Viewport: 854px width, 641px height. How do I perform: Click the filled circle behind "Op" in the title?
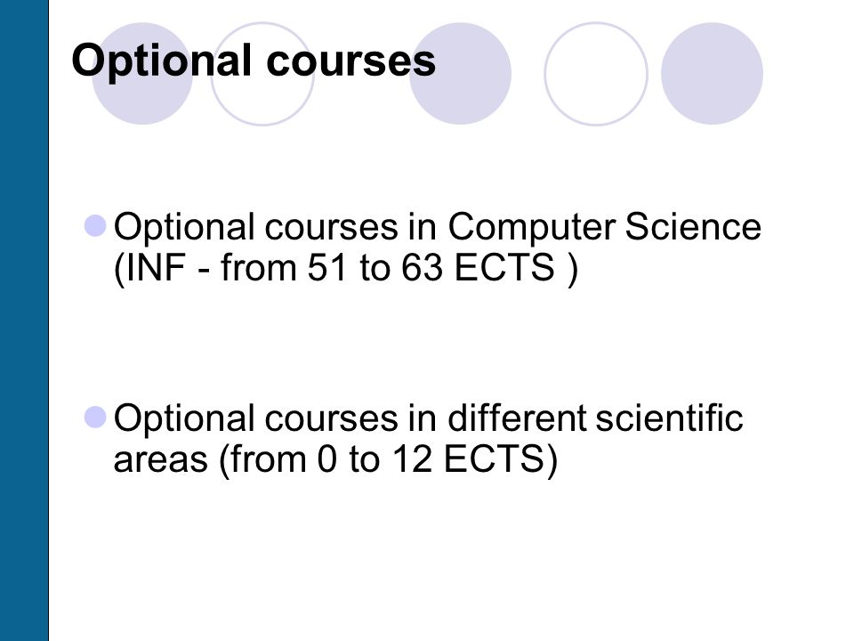pos(142,74)
